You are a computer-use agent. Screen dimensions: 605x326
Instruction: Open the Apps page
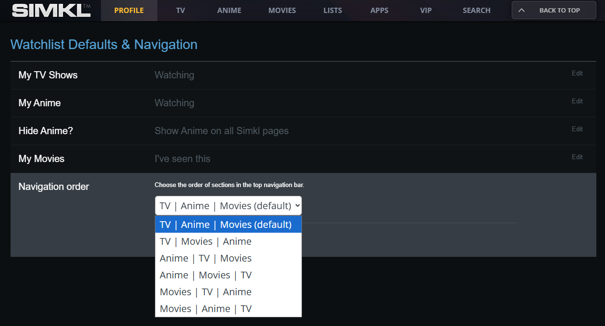click(x=379, y=10)
